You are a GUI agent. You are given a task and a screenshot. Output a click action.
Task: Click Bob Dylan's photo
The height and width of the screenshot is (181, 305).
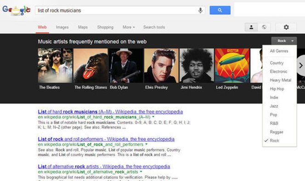(126, 66)
